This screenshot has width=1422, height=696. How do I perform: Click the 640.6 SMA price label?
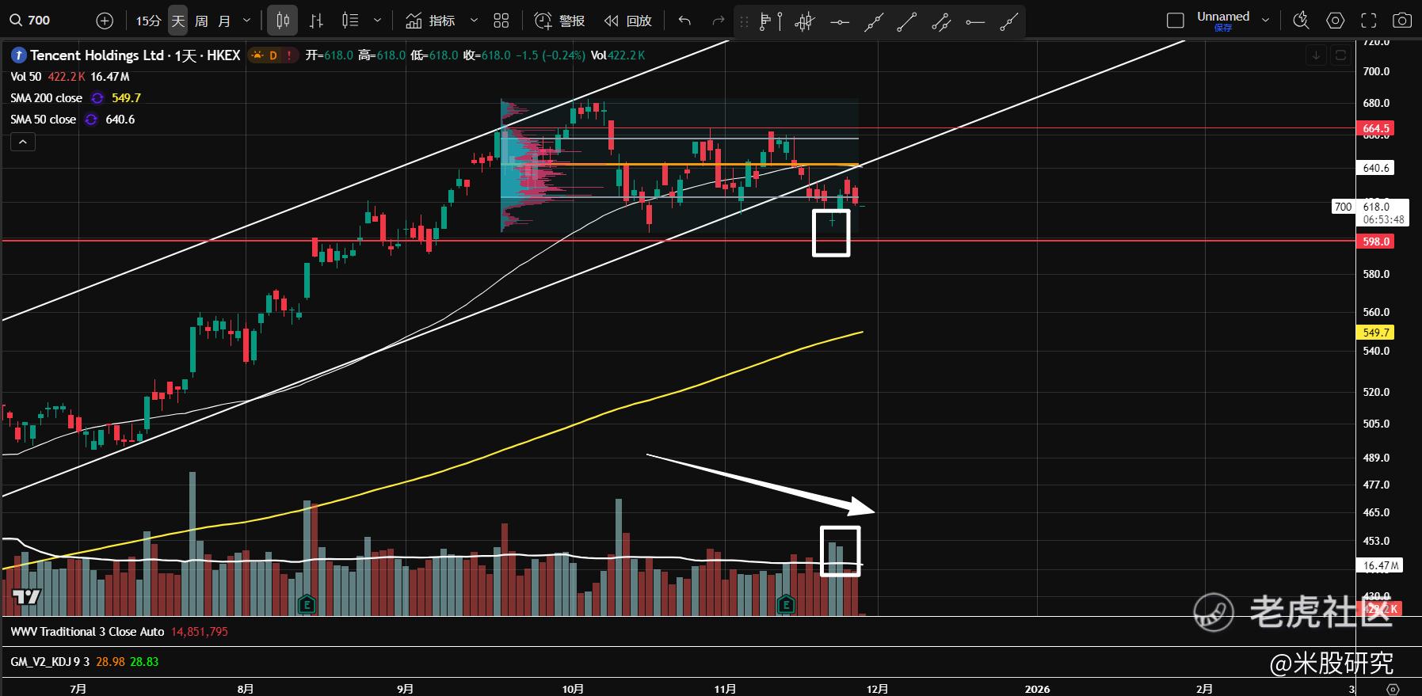(1376, 168)
